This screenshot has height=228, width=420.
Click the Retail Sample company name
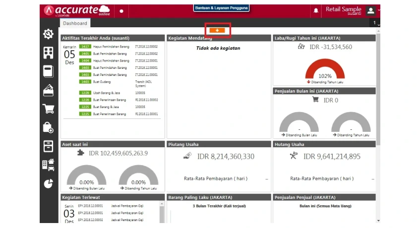pyautogui.click(x=344, y=9)
